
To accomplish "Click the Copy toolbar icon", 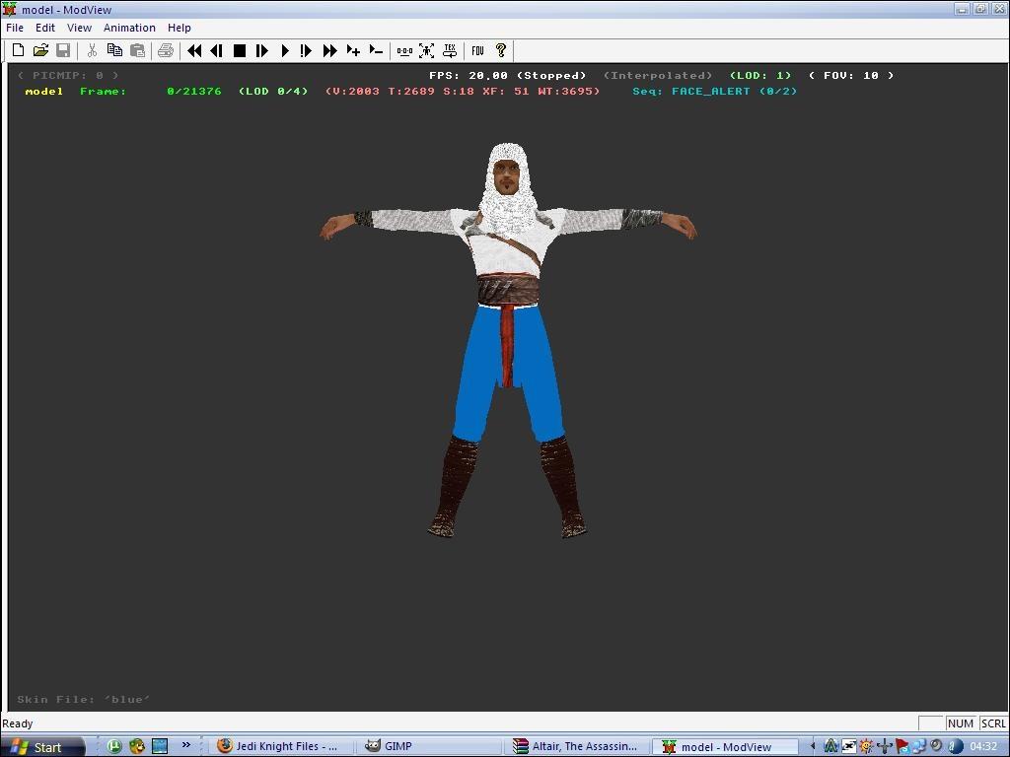I will point(114,50).
